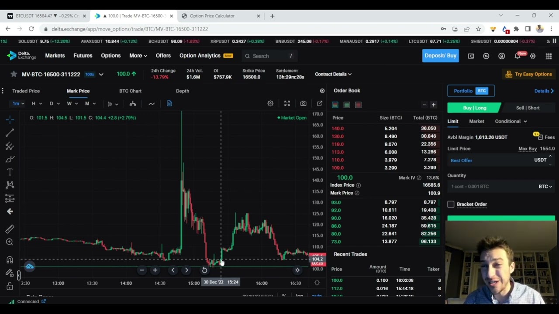This screenshot has width=559, height=314.
Task: Expand the contract selector next to MV-BTC-16500-311222
Action: click(x=101, y=74)
